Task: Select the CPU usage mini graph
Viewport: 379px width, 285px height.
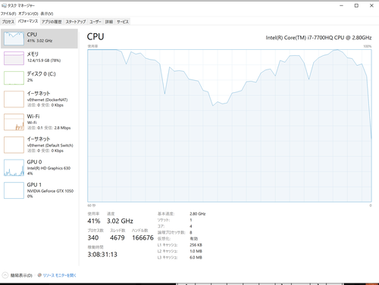Action: [14, 39]
